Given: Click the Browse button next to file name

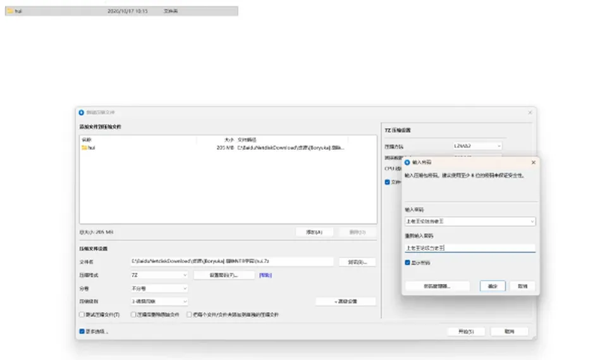Looking at the screenshot, I should click(x=357, y=262).
